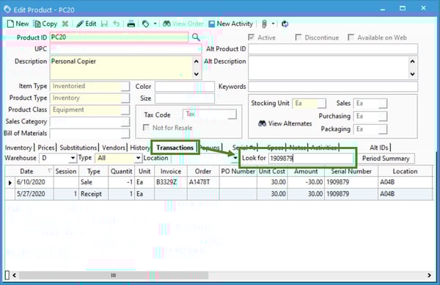Toggle the Available on Web checkbox

coord(351,37)
